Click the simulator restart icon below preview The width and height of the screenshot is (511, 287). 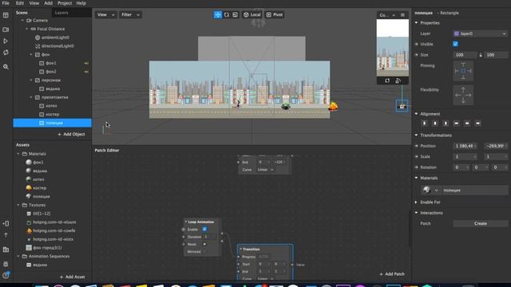(x=387, y=81)
